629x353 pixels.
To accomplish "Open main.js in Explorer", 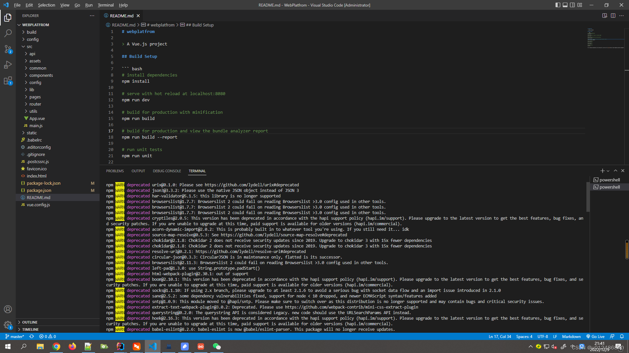I will click(36, 126).
